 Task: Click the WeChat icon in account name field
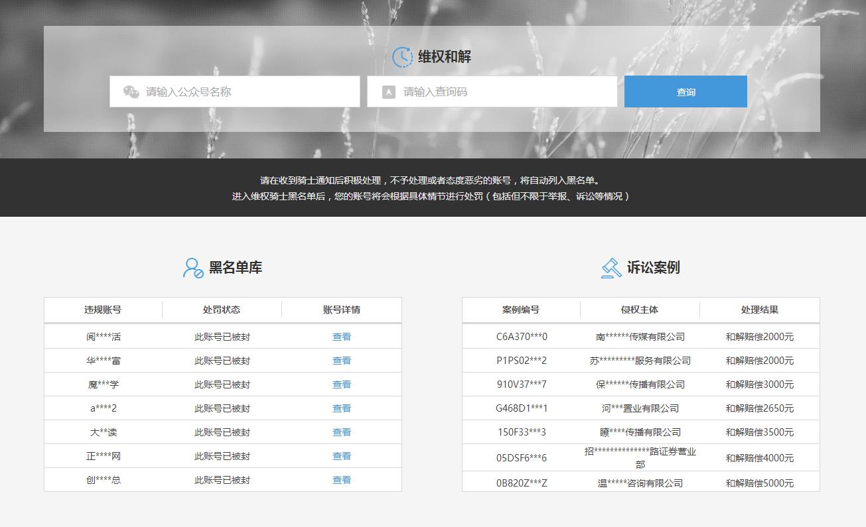pos(131,92)
